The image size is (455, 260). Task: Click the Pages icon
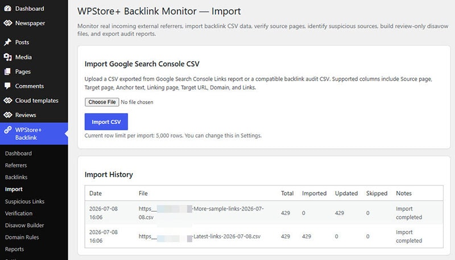[x=8, y=71]
